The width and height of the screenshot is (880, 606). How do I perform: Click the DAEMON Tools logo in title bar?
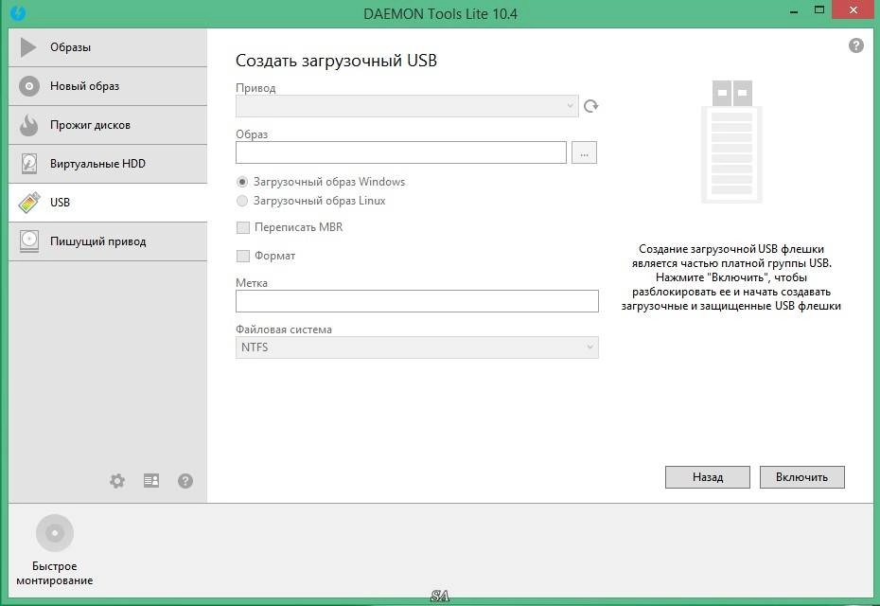click(18, 12)
